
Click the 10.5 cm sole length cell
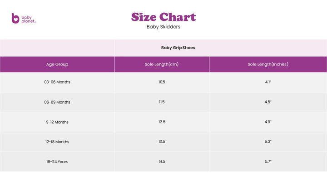pyautogui.click(x=162, y=82)
